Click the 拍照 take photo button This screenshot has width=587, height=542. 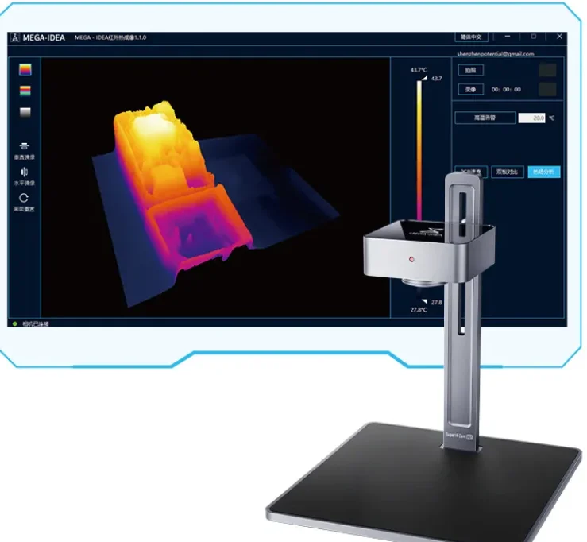470,70
